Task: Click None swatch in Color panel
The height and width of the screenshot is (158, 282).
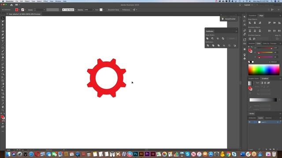Action: 249,62
